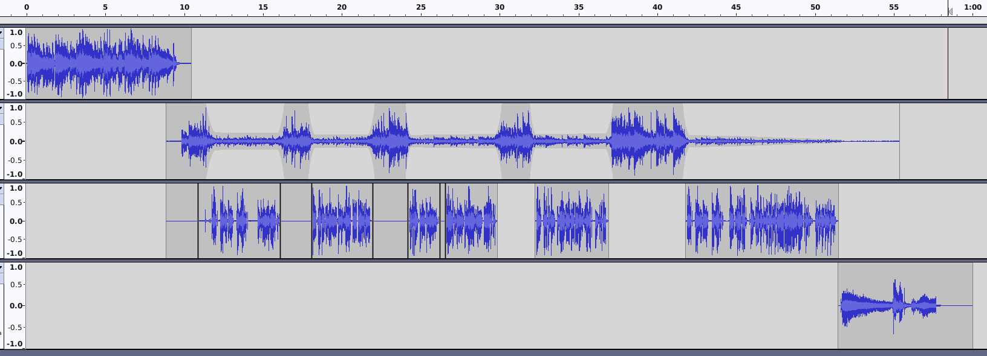Click the 0 second mark on ruler
Screen dimensions: 987x356
click(x=27, y=7)
